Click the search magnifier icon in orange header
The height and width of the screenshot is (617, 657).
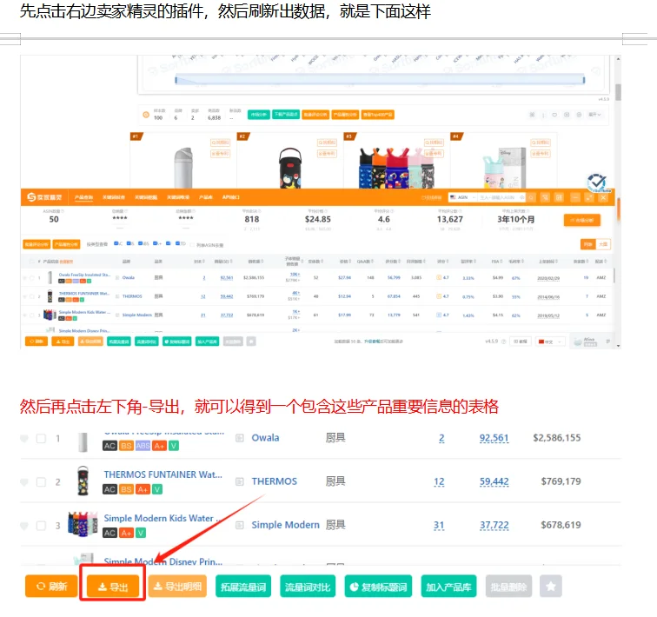531,197
